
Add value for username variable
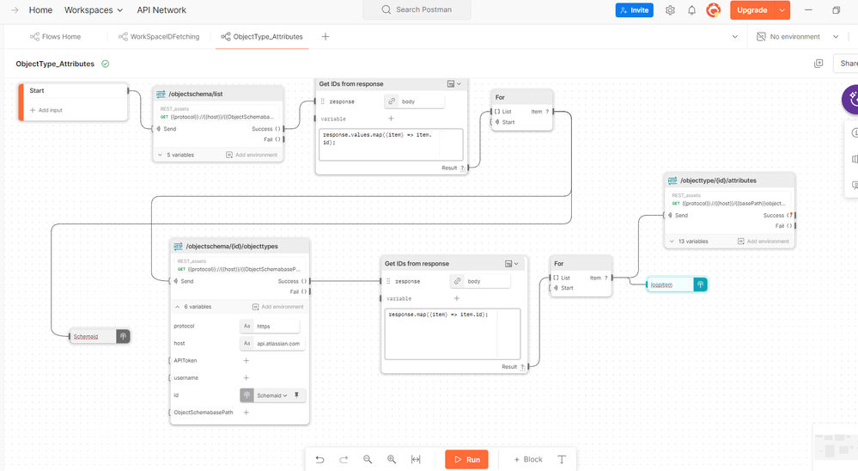(246, 378)
